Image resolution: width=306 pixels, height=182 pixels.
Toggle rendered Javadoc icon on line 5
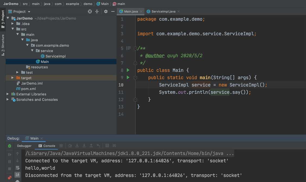click(128, 48)
